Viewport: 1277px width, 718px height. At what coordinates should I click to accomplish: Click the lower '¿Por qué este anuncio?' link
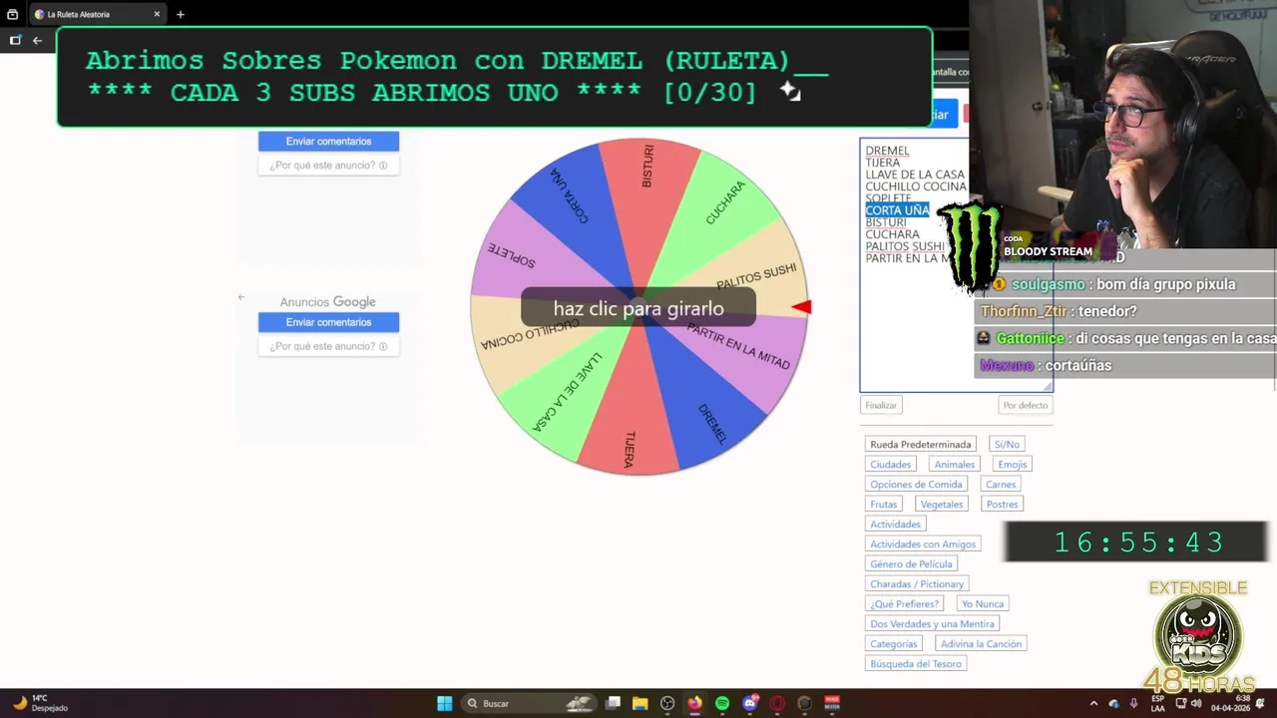click(x=328, y=346)
